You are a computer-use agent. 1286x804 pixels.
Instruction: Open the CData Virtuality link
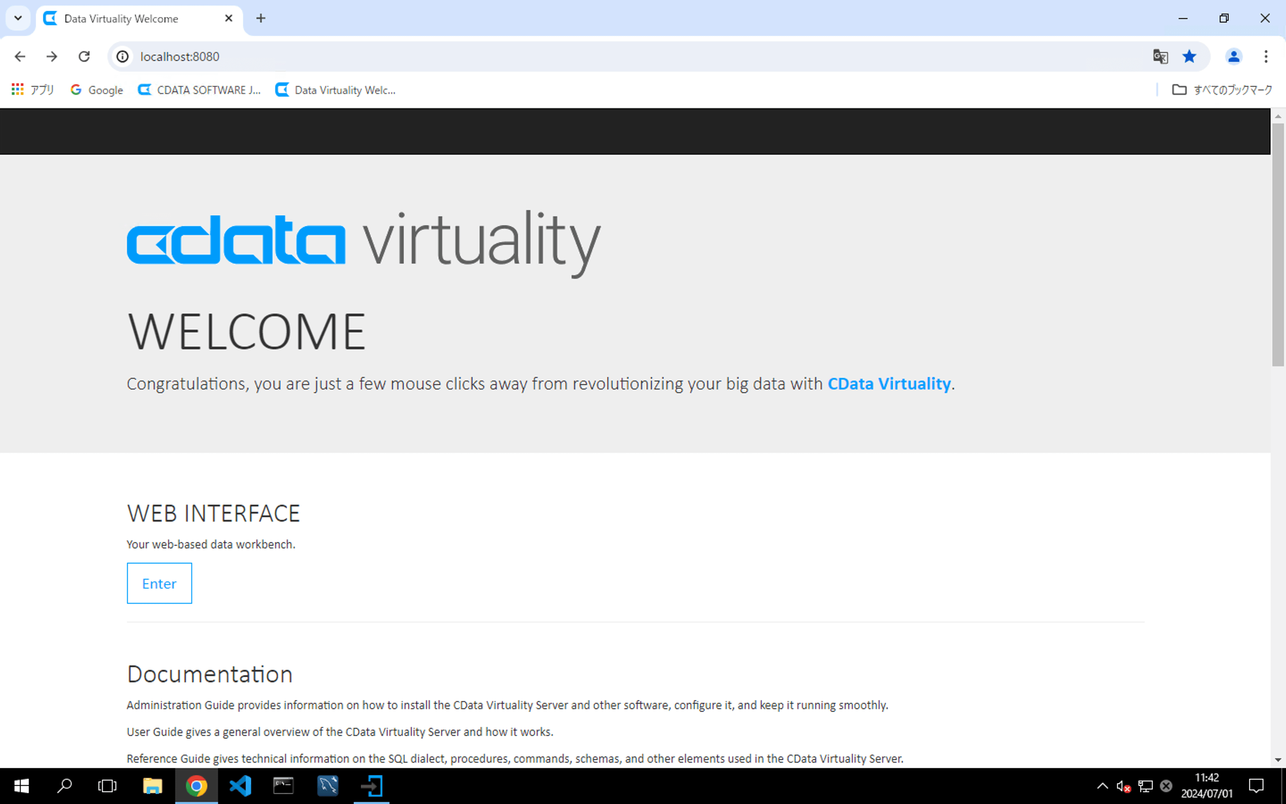click(x=889, y=383)
